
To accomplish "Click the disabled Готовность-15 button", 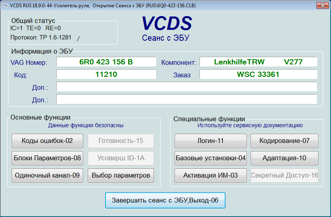I will pos(121,141).
